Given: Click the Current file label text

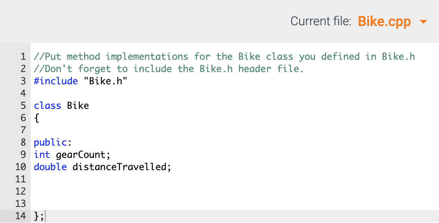Looking at the screenshot, I should [x=321, y=21].
